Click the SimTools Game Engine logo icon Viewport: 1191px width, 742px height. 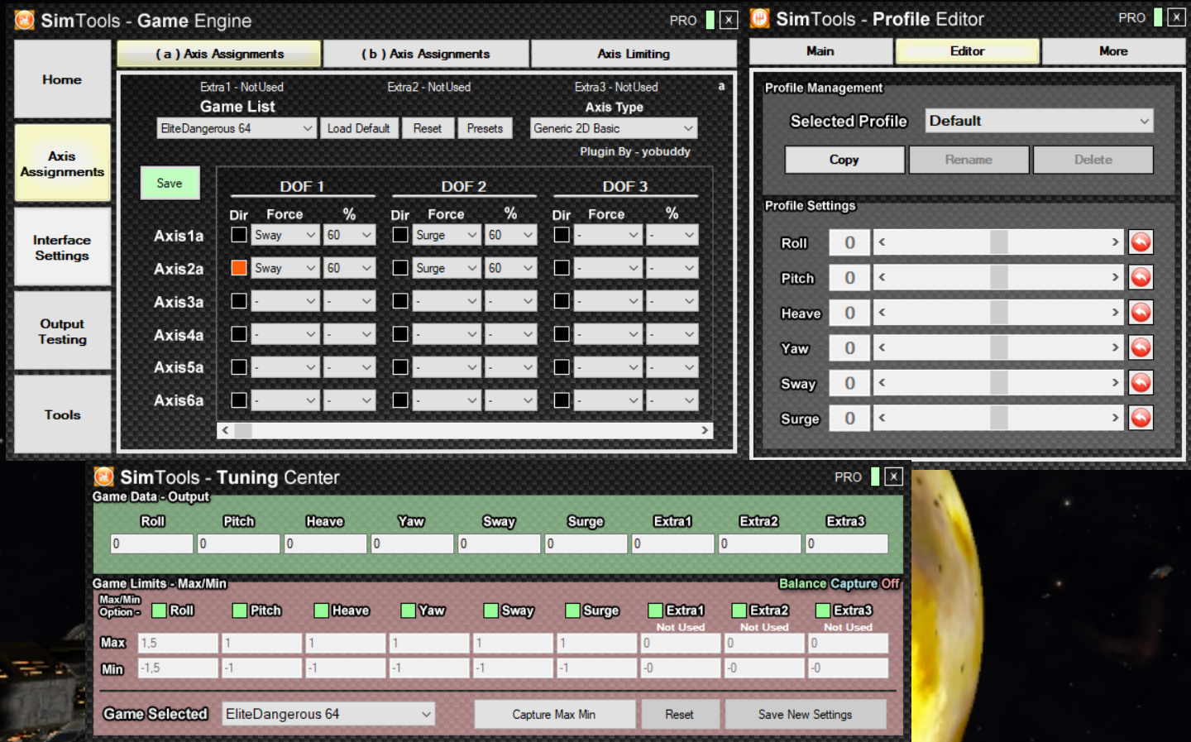pyautogui.click(x=25, y=20)
